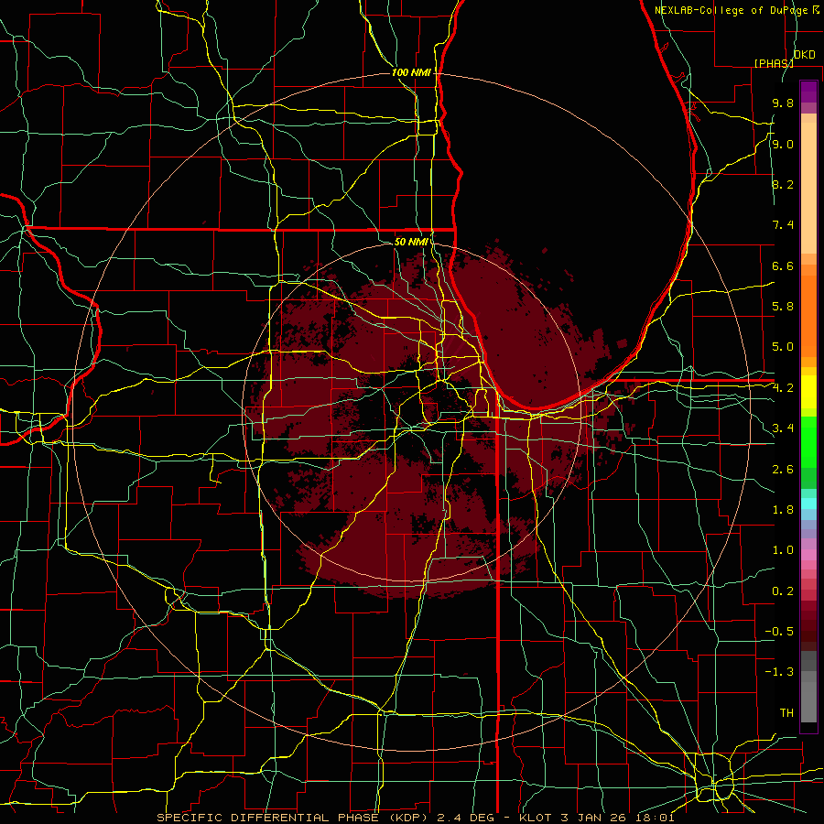Select the 6.6 scale value

tap(783, 266)
